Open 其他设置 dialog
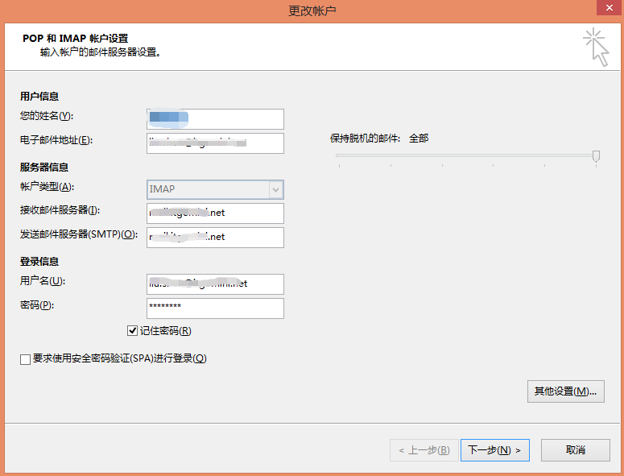624x476 pixels. [565, 391]
